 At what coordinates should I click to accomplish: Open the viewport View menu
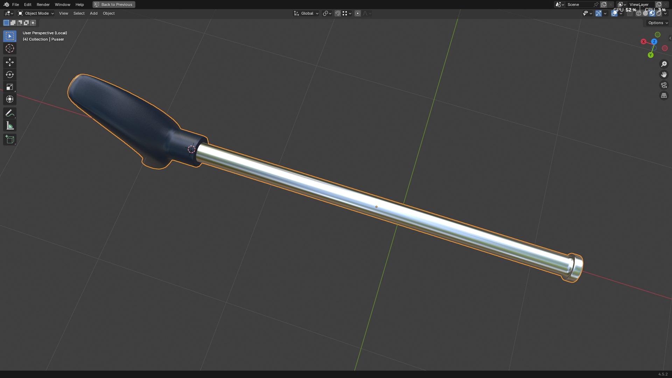(x=64, y=13)
